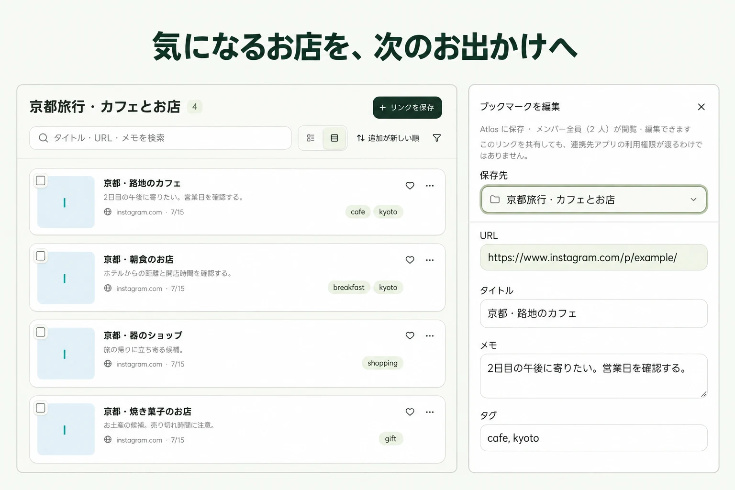The image size is (735, 490).
Task: Click the title 京都・器のショップ
Action: coord(143,335)
